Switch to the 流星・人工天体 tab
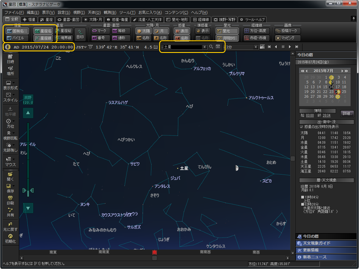Screen dimensions: 359x269 (147, 19)
